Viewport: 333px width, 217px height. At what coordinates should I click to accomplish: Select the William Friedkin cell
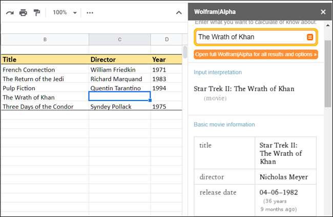click(x=120, y=70)
